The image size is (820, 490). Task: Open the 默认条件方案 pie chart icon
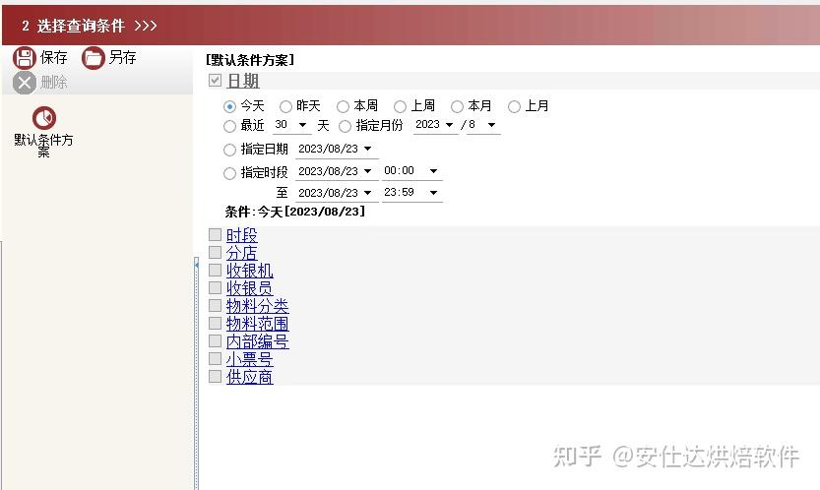[x=44, y=118]
